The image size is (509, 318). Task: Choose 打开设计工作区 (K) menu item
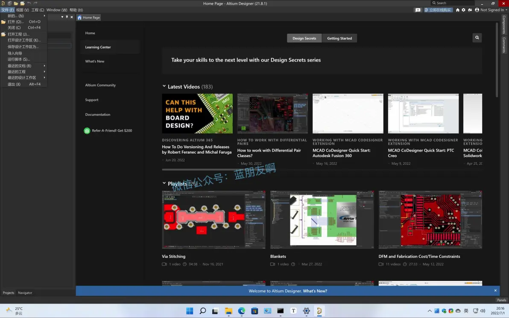[23, 40]
